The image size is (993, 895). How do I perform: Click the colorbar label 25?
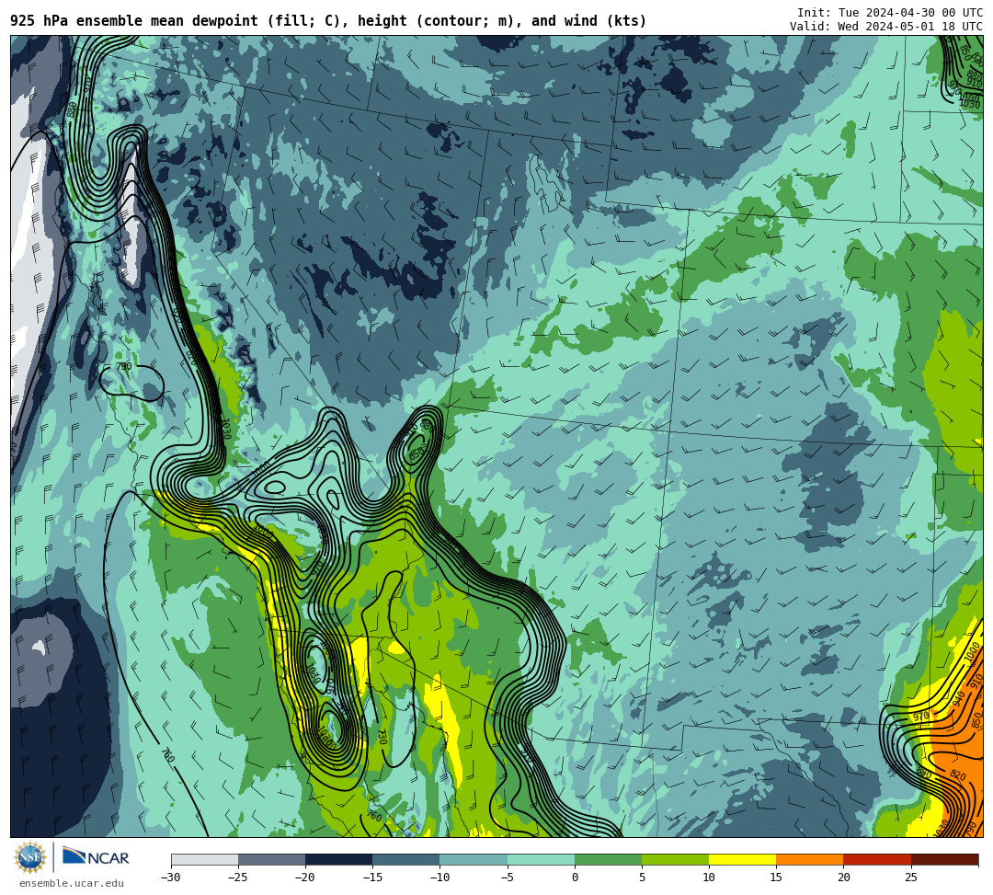click(911, 878)
